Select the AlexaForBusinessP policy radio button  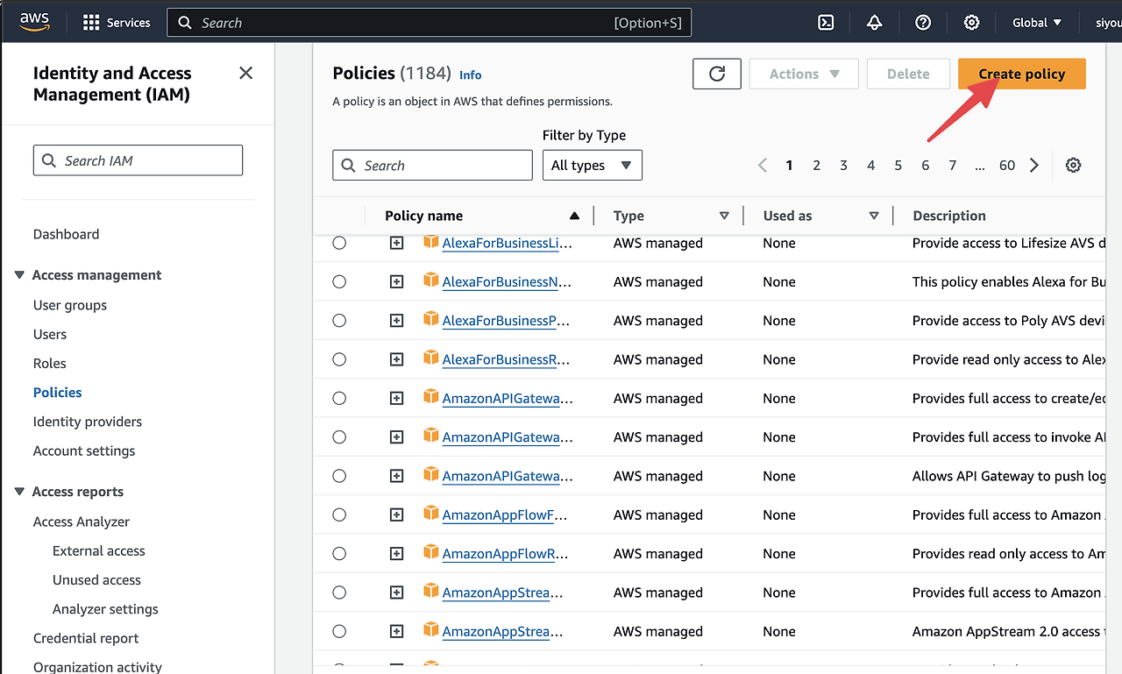(339, 321)
